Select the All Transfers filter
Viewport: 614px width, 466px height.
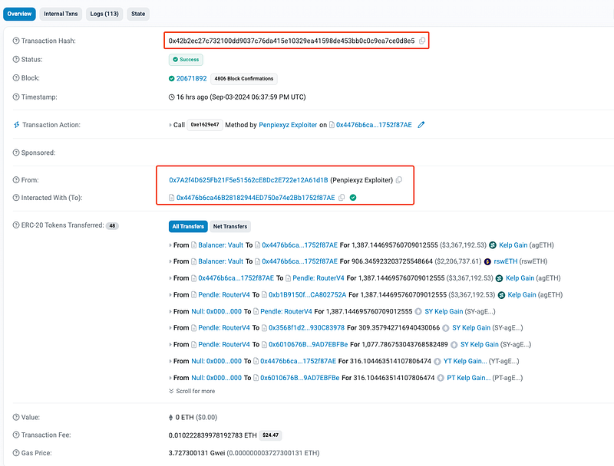pyautogui.click(x=187, y=226)
